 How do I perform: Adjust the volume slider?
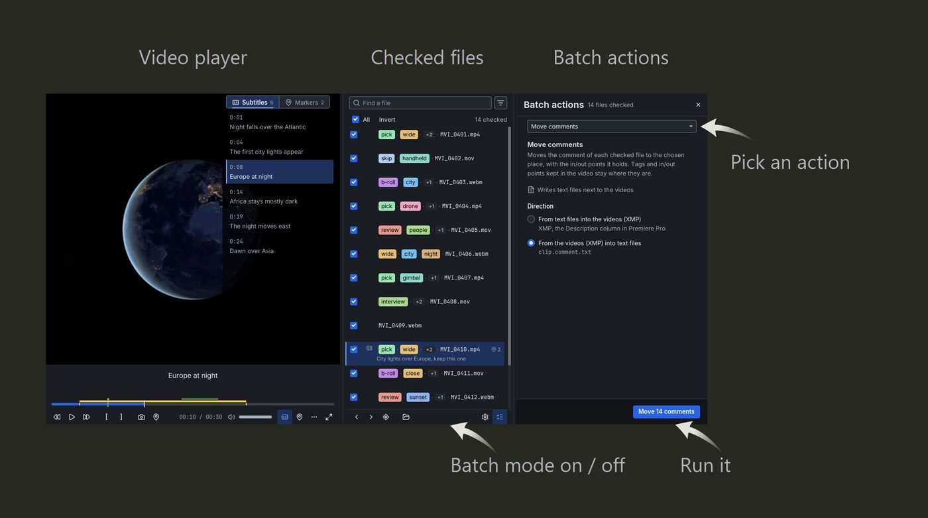tap(255, 417)
